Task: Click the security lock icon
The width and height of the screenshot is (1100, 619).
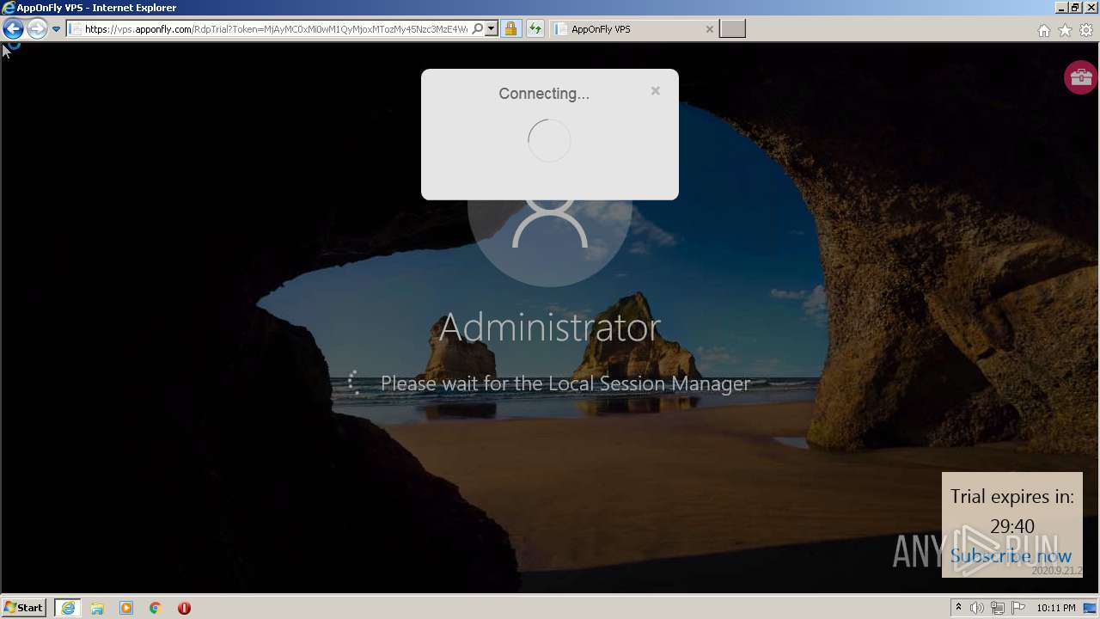Action: click(510, 29)
